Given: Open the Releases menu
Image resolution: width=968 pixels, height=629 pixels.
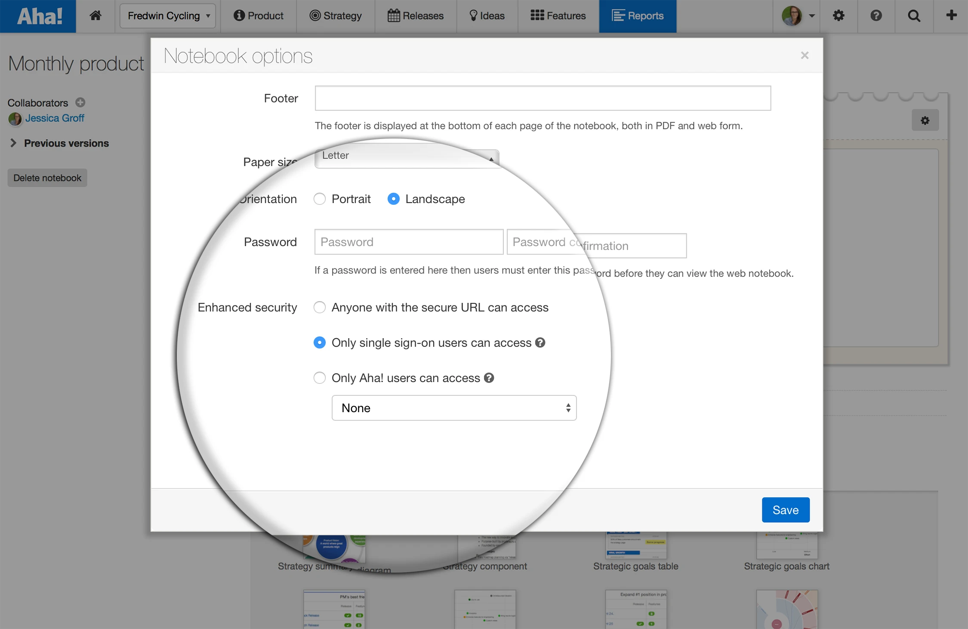Looking at the screenshot, I should pos(415,16).
